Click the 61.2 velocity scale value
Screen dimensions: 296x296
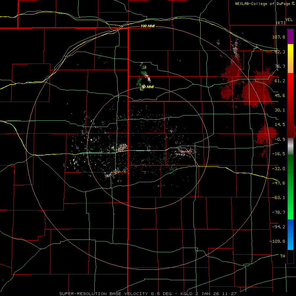point(280,81)
